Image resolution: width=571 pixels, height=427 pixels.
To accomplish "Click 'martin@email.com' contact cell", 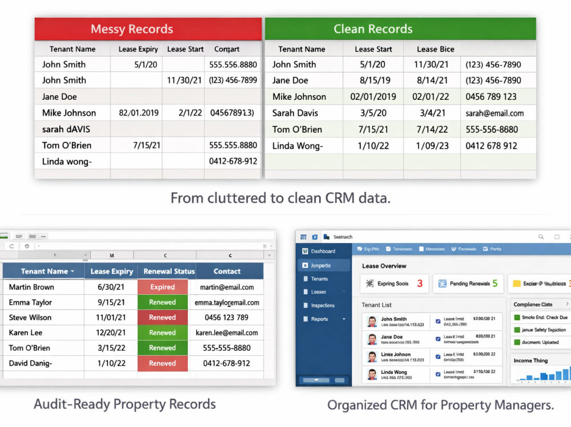I will pyautogui.click(x=227, y=287).
